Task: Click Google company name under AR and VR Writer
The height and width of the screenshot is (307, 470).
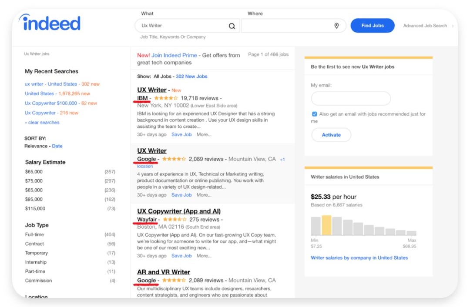Action: 147,280
